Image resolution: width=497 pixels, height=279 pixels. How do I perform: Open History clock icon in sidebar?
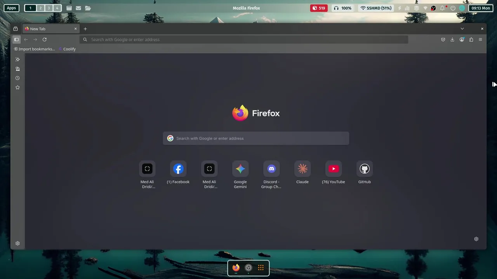tap(17, 78)
